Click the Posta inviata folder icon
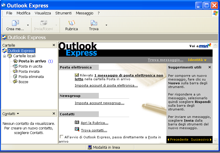 pos(15,71)
